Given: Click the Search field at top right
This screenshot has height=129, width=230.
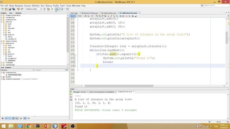Looking at the screenshot, I should [215, 5].
